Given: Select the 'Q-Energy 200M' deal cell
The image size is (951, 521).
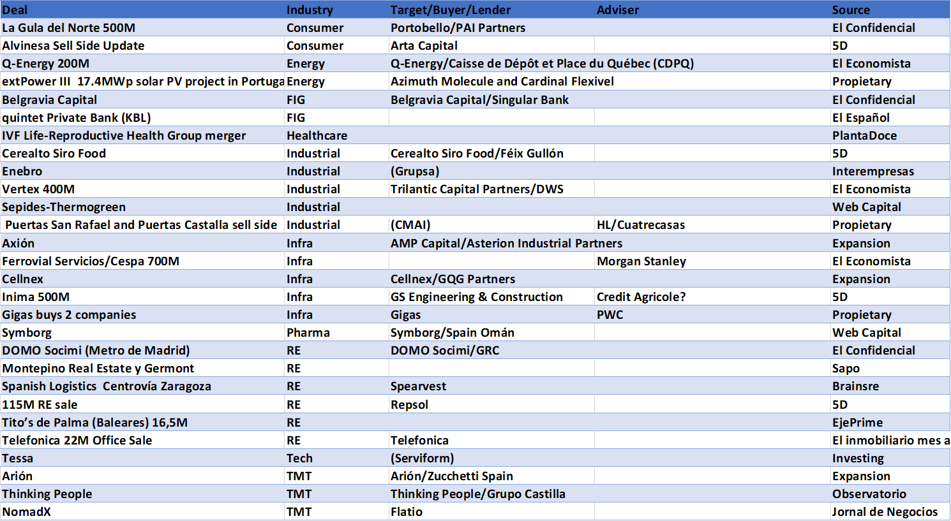Looking at the screenshot, I should coord(142,63).
